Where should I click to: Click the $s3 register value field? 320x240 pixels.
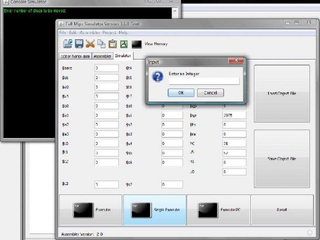pos(172,134)
